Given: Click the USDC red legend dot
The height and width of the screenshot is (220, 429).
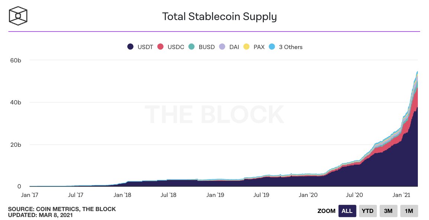Looking at the screenshot, I should click(x=161, y=47).
